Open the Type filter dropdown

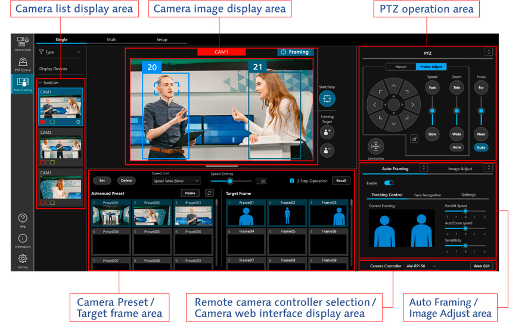60,52
